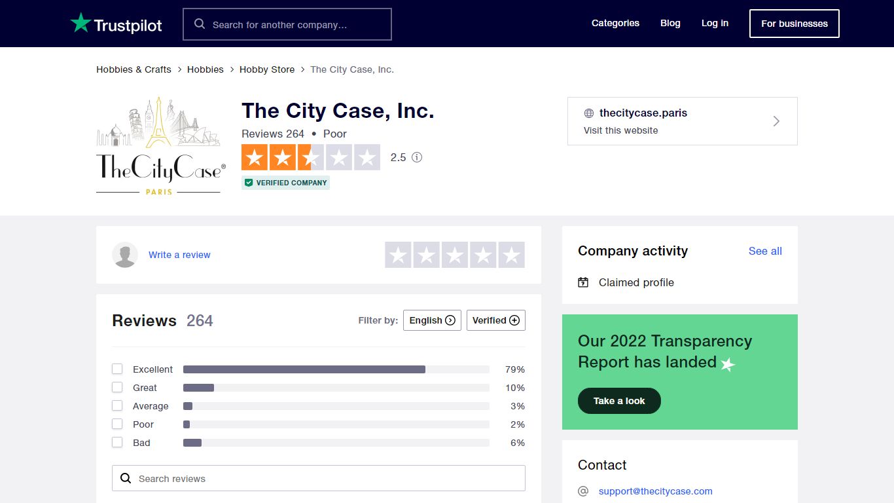Click the 79% value in the Excellent row

(x=515, y=369)
